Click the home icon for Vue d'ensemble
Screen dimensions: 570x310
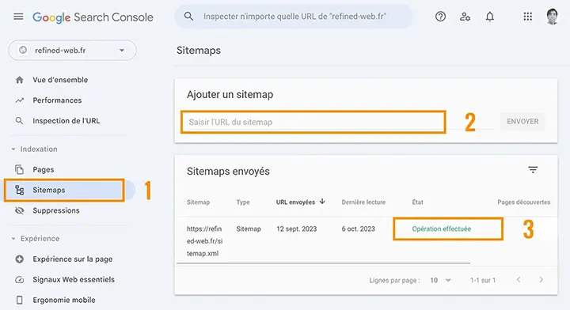[x=20, y=80]
